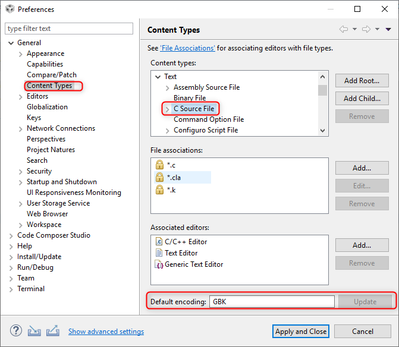Viewport: 399px width, 347px height.
Task: Open the view menu triangle icon
Action: (388, 29)
